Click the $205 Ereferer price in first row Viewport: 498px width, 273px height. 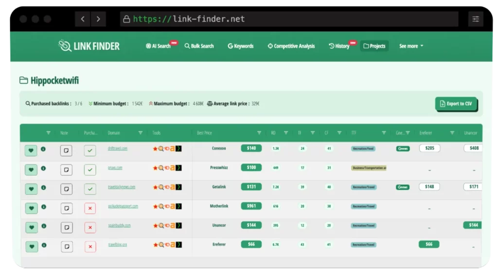(429, 148)
